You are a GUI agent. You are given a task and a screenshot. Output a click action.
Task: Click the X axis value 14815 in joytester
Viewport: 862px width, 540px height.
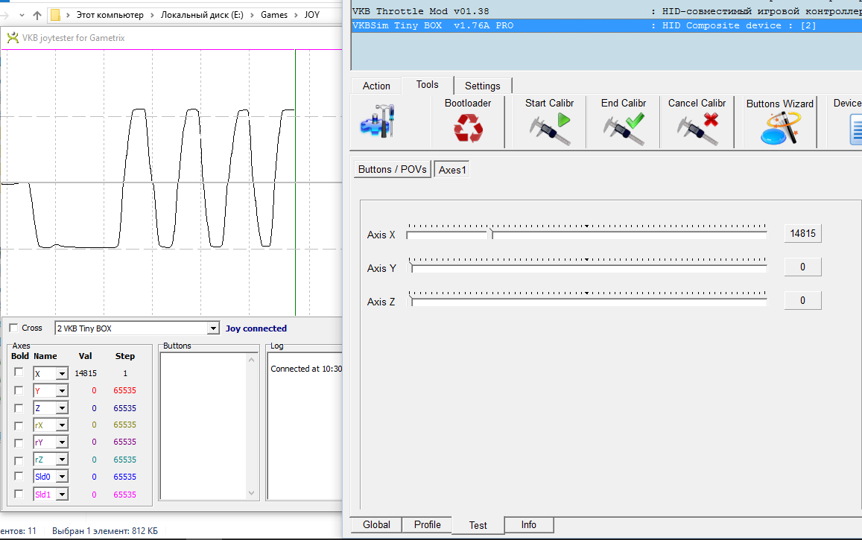(86, 373)
